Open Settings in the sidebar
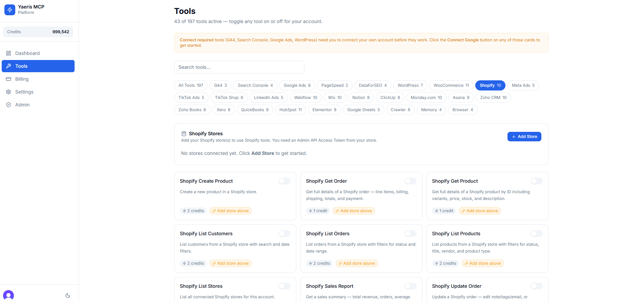638x302 pixels. pos(38,92)
